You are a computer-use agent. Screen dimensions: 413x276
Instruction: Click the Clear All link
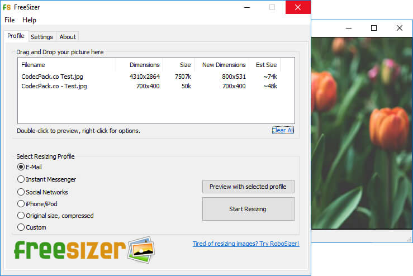coord(282,130)
